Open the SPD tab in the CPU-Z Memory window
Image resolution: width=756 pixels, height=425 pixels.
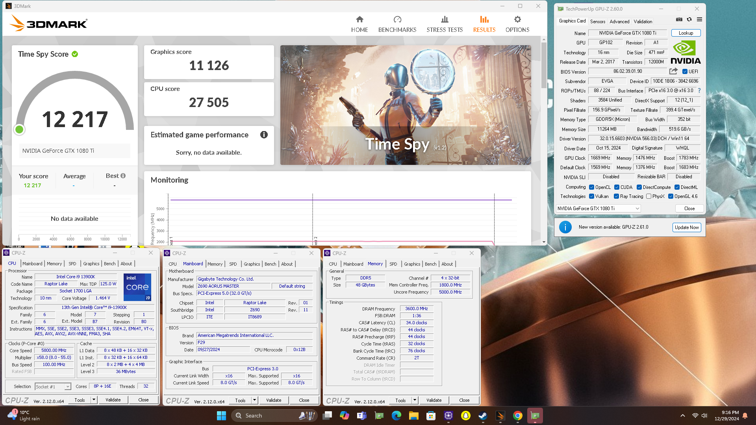pos(393,264)
